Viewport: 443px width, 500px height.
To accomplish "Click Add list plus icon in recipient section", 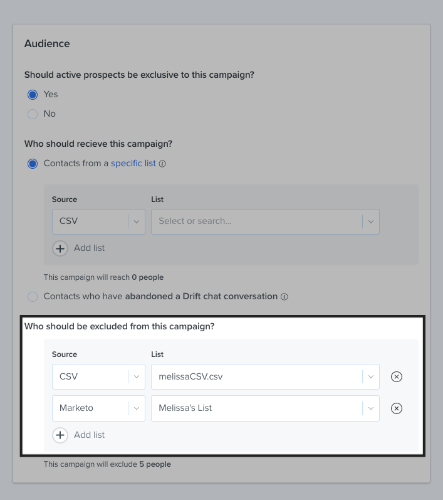I will click(x=60, y=248).
